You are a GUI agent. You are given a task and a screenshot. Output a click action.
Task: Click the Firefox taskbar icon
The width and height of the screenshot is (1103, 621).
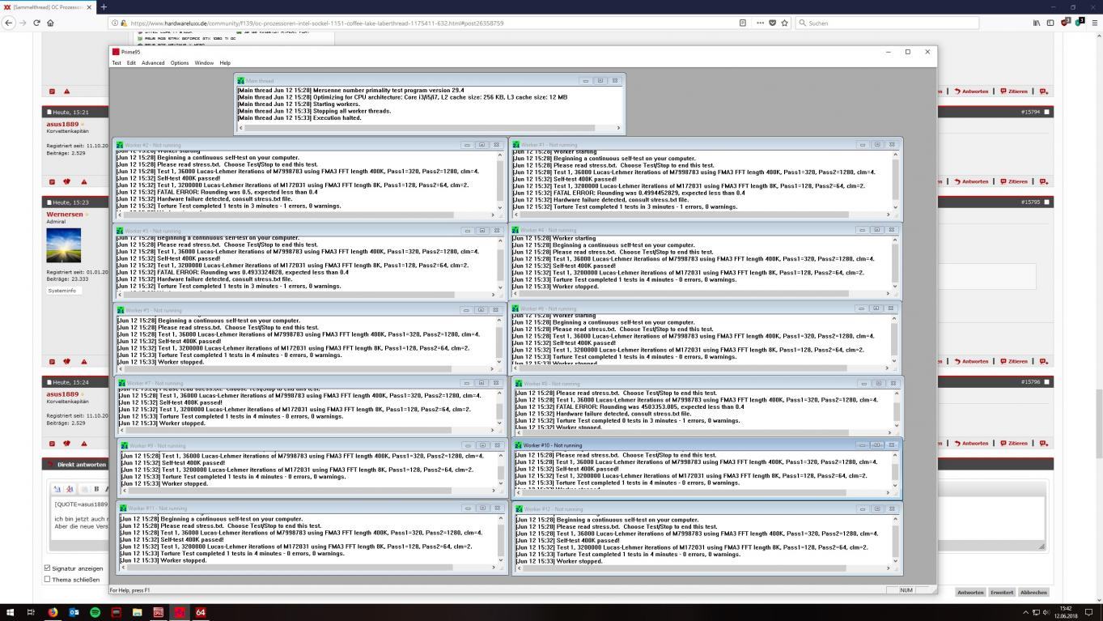(53, 612)
